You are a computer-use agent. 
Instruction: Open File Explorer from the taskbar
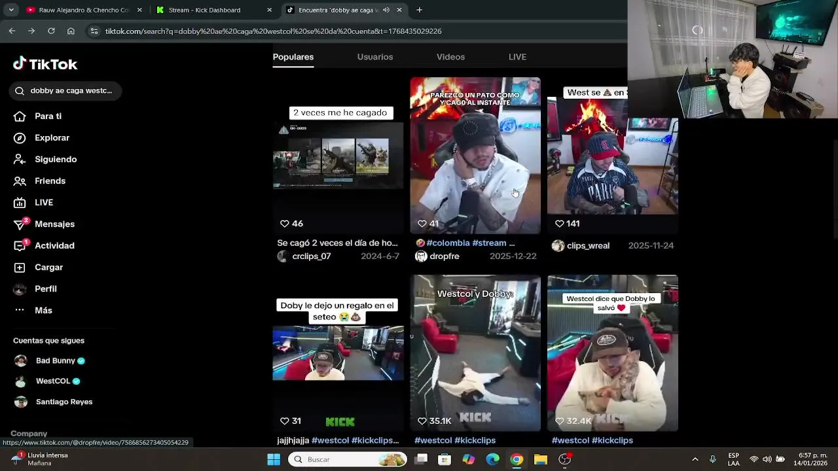click(x=541, y=459)
